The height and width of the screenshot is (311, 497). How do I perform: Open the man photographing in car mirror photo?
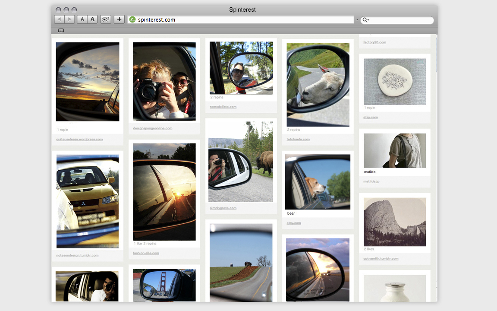(87, 286)
